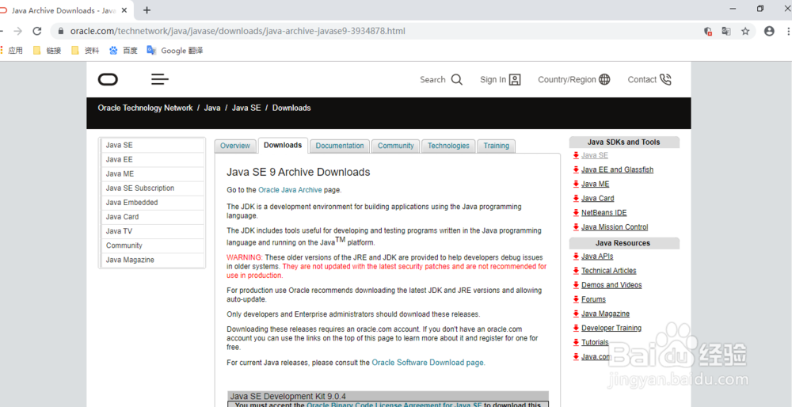The width and height of the screenshot is (792, 407).
Task: Open Technical Articles link
Action: coord(608,271)
